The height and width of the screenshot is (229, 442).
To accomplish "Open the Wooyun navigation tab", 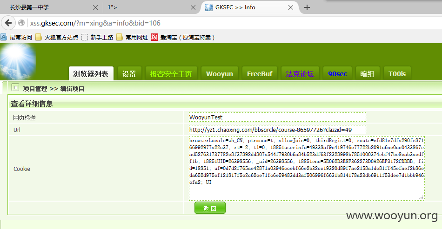I will coord(220,74).
